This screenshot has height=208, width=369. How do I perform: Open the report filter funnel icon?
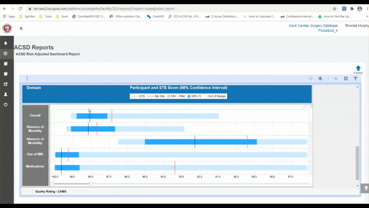click(356, 79)
